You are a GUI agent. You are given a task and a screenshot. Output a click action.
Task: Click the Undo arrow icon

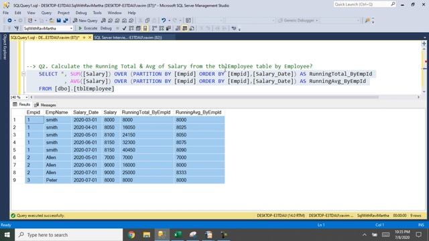pos(164,21)
